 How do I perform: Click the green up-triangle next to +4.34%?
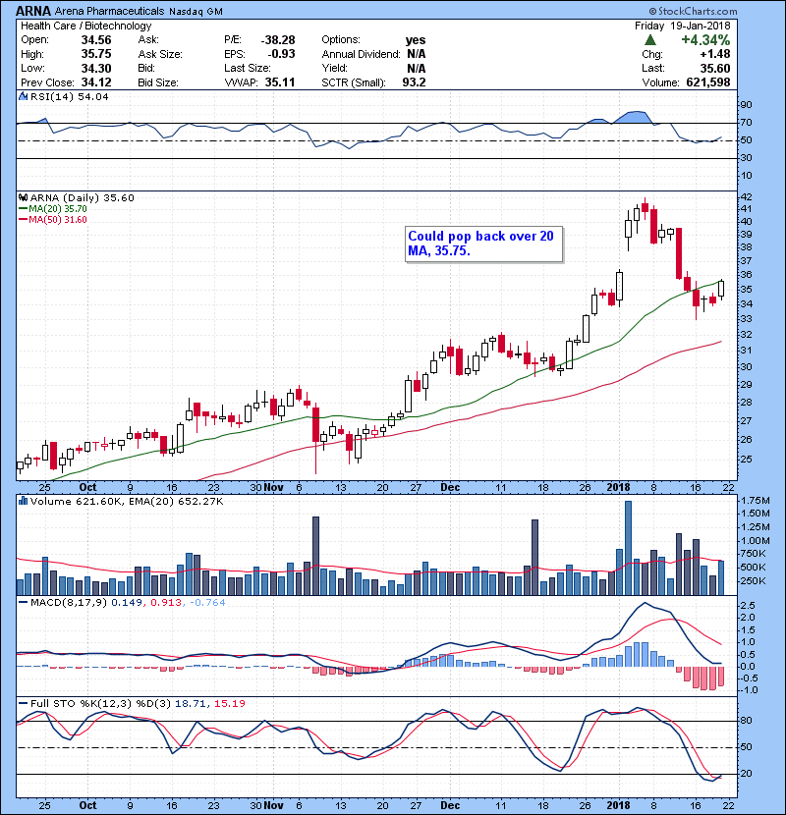coord(649,40)
